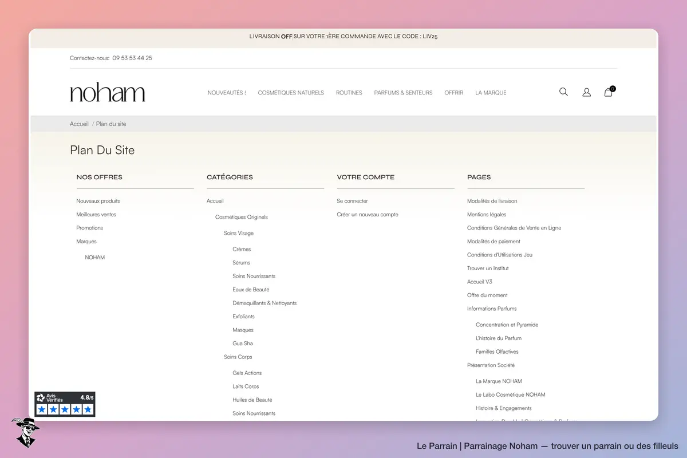Open the OFFRIR menu item

coord(454,93)
